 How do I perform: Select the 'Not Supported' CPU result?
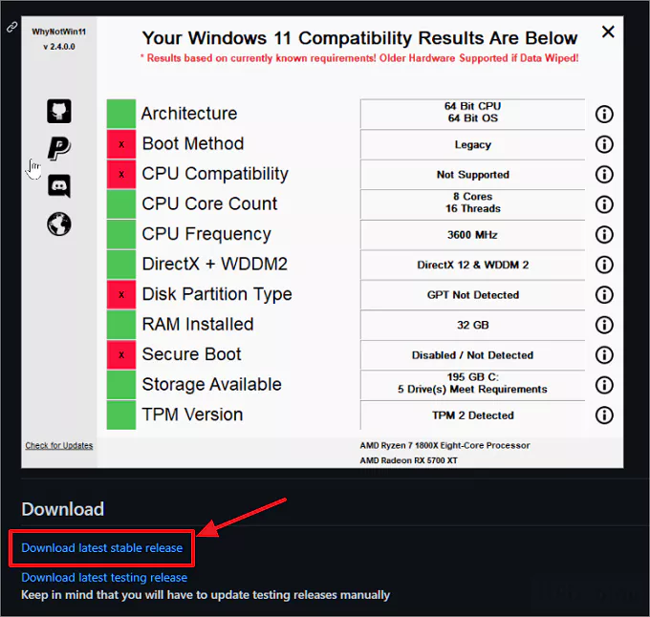pos(472,175)
